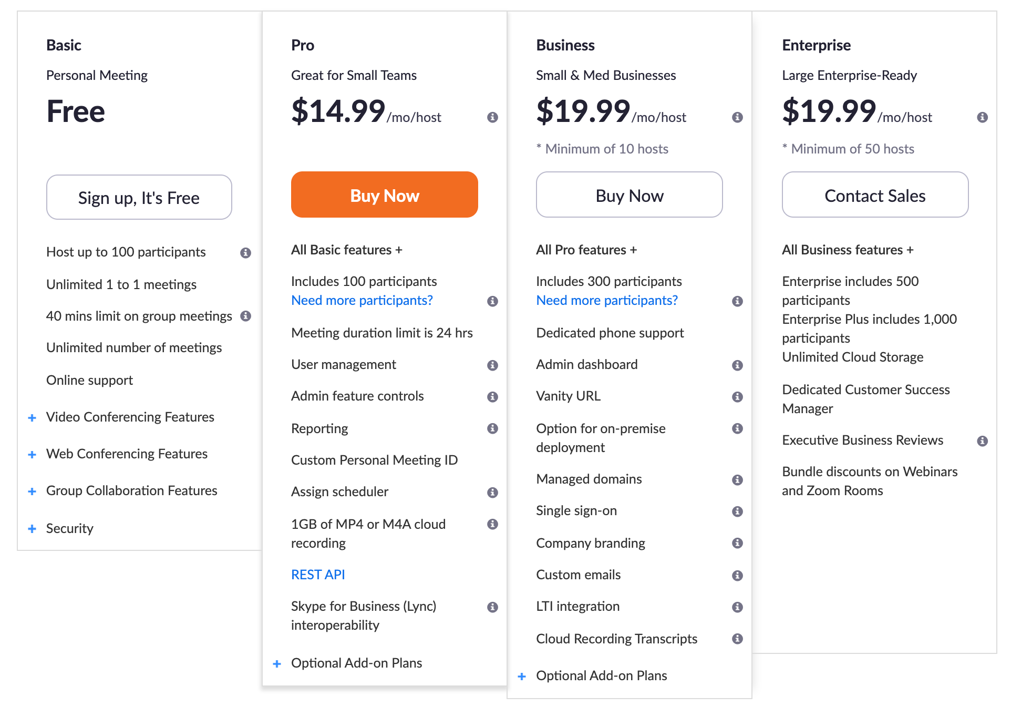The height and width of the screenshot is (717, 1011).
Task: Show info for Single sign-on feature
Action: 737,511
